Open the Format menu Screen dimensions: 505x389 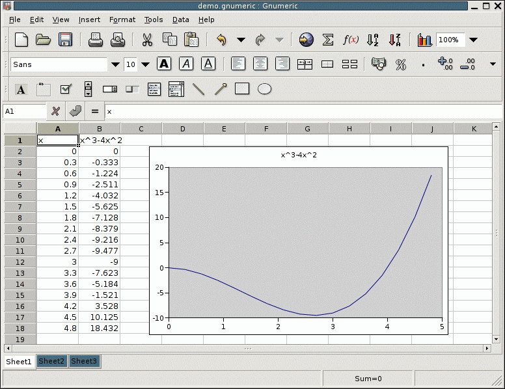click(122, 20)
